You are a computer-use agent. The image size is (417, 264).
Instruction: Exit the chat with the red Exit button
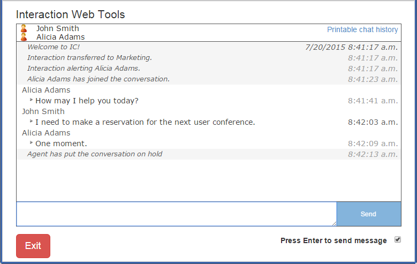[33, 246]
